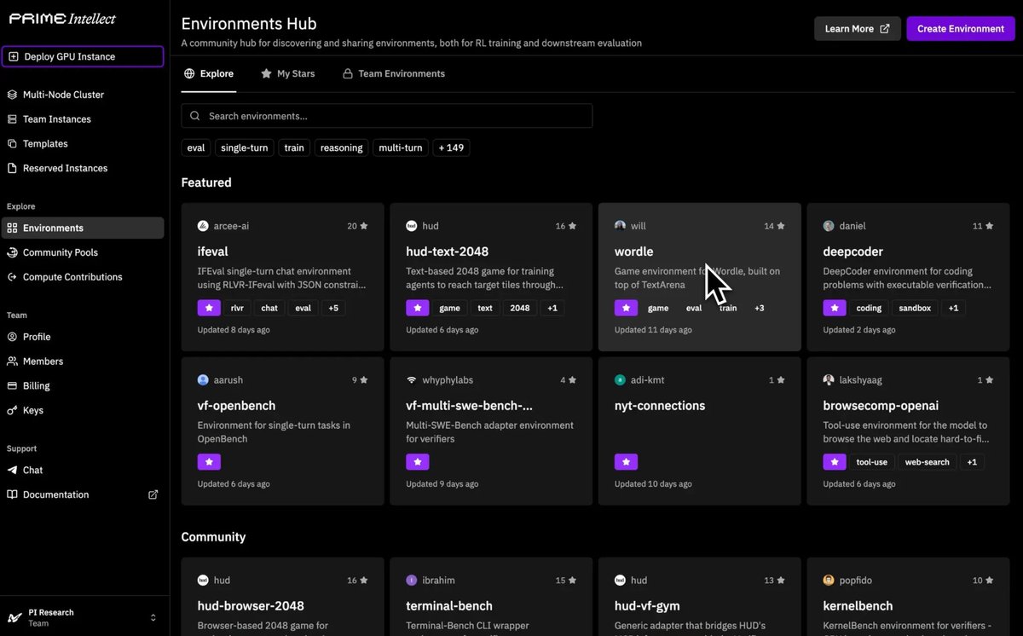Click Documentation external link icon

pyautogui.click(x=153, y=494)
